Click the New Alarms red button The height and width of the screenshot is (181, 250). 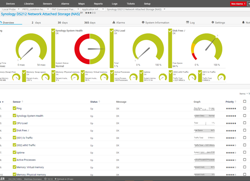pyautogui.click(x=238, y=4)
